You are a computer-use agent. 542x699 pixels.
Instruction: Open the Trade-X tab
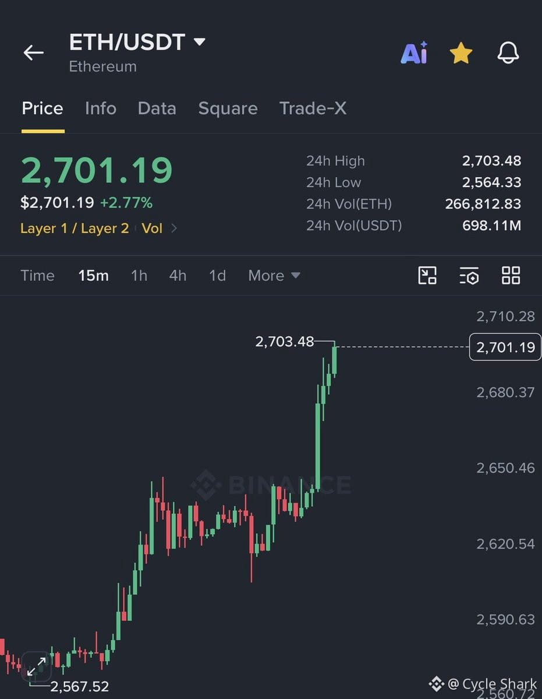tap(313, 108)
